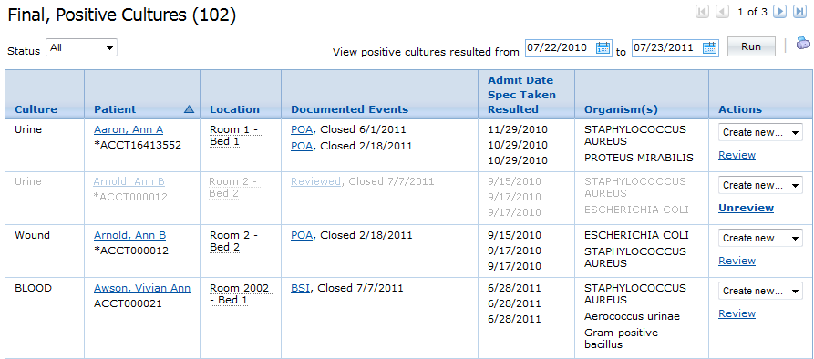Viewport: 814px width, 359px height.
Task: Click the Review link for Aaron, Ann A
Action: click(737, 155)
